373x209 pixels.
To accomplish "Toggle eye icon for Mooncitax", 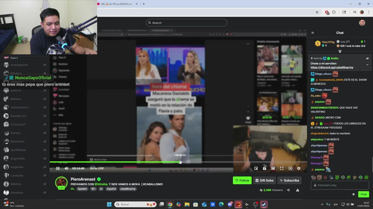I will [x=45, y=141].
